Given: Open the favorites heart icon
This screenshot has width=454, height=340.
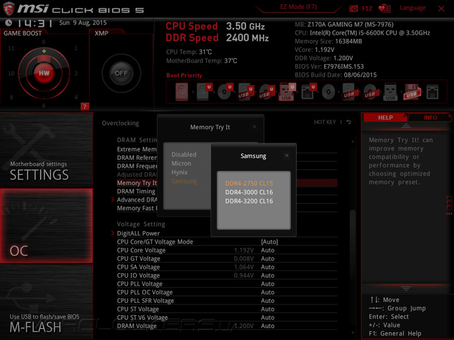Looking at the screenshot, I should [x=385, y=8].
